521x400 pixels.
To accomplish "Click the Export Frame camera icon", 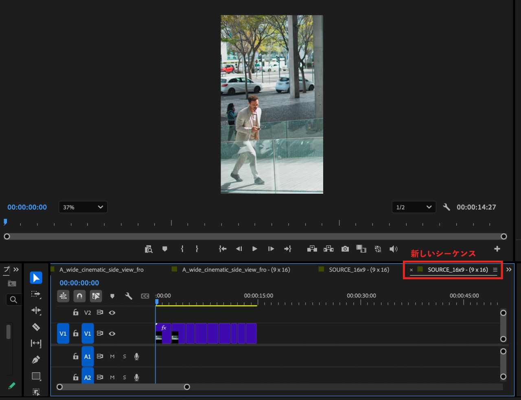I will pos(345,249).
